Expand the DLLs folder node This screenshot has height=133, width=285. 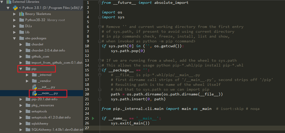[14, 26]
